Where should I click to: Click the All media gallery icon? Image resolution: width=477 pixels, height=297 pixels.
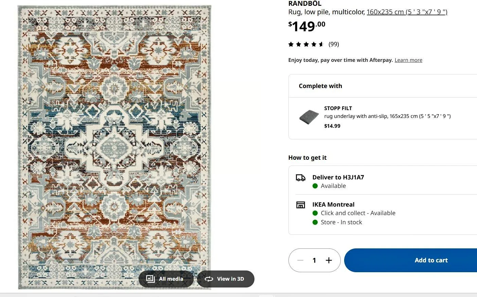pyautogui.click(x=151, y=279)
